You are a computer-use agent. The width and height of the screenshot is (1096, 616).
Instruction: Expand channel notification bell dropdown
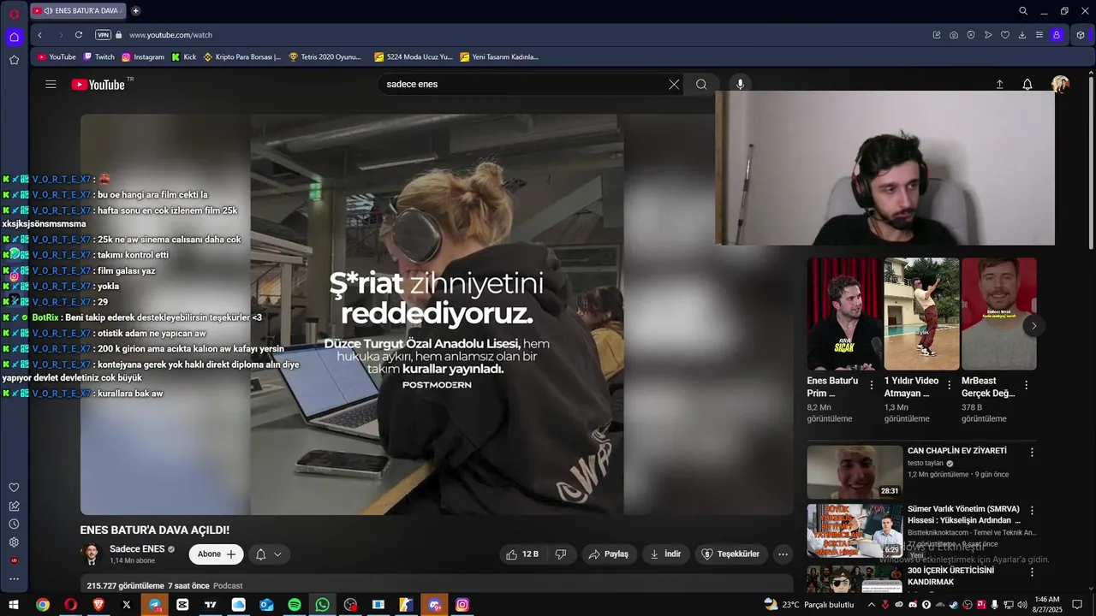(269, 554)
